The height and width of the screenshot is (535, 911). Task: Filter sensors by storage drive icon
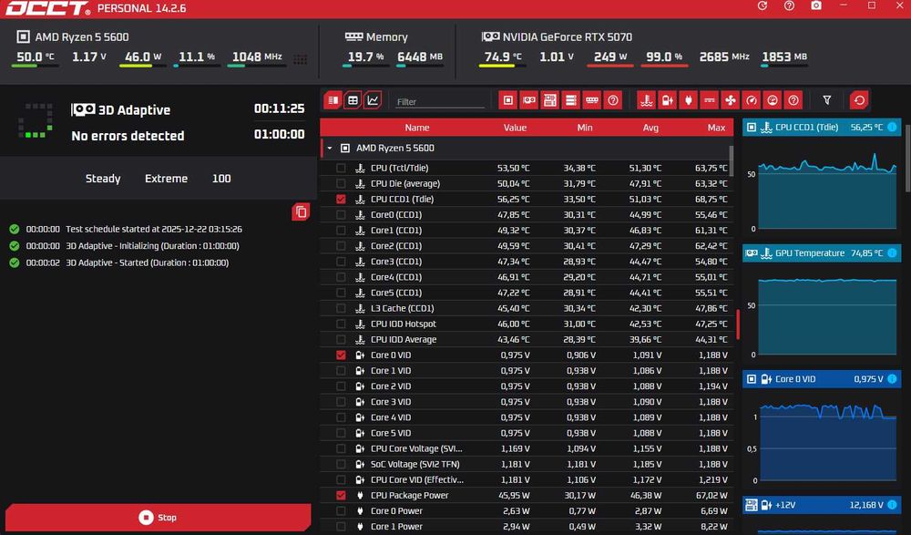pyautogui.click(x=570, y=100)
